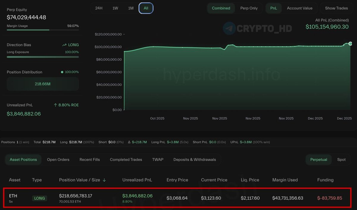Select the 1M time range
This screenshot has width=357, height=210.
click(x=131, y=8)
